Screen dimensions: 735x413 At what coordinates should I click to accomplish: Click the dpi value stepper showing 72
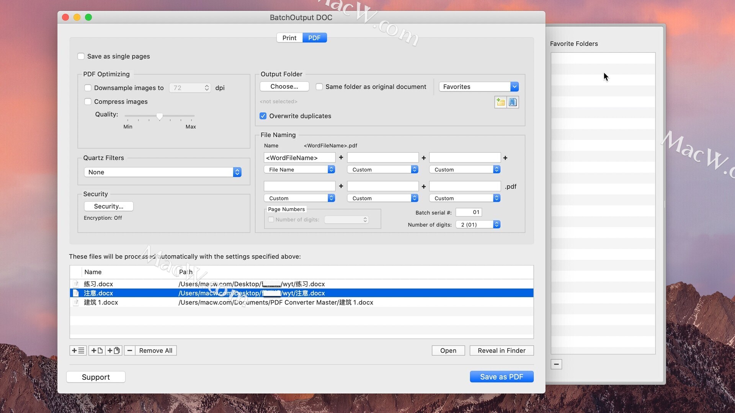point(207,88)
